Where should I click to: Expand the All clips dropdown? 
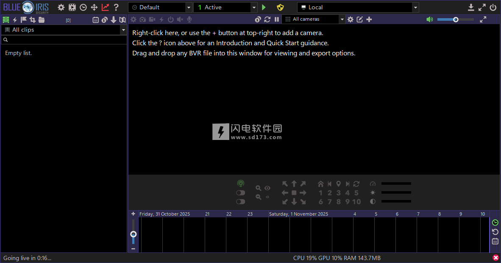[123, 30]
